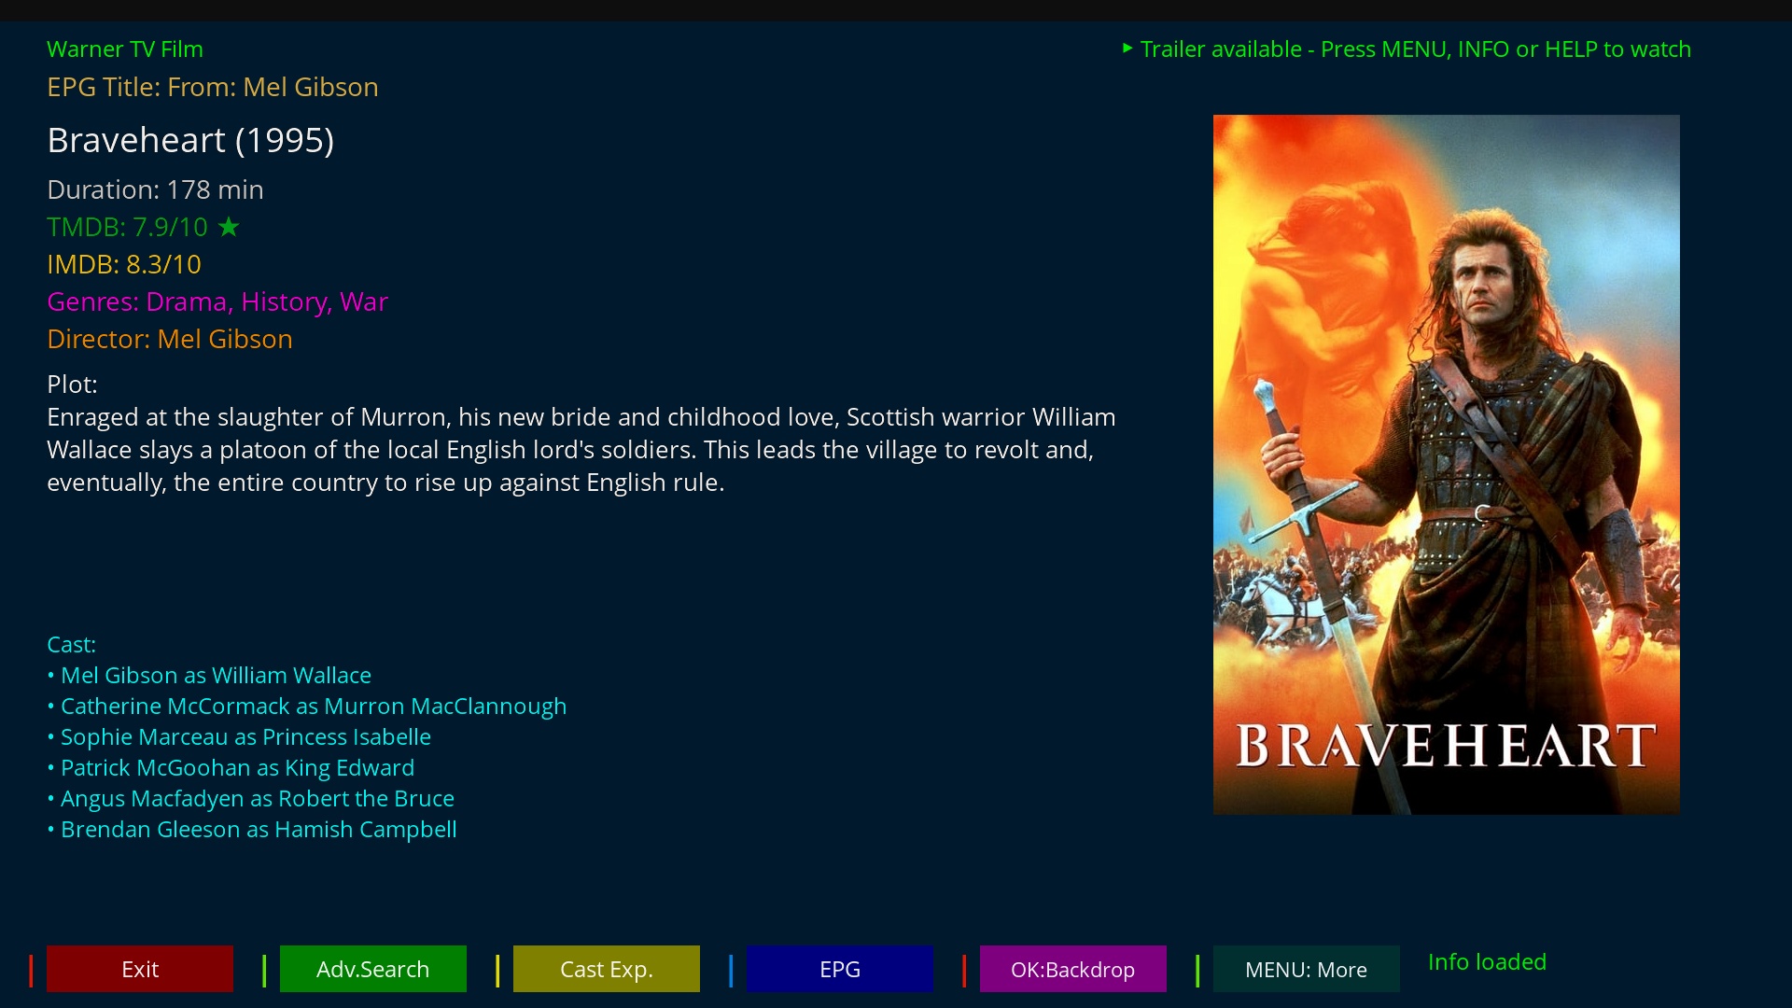Click the 'Info loaded' status text
The height and width of the screenshot is (1008, 1792).
(x=1487, y=961)
